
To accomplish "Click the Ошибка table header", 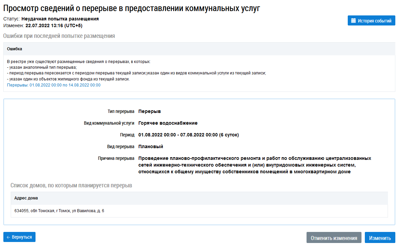I will coord(15,49).
